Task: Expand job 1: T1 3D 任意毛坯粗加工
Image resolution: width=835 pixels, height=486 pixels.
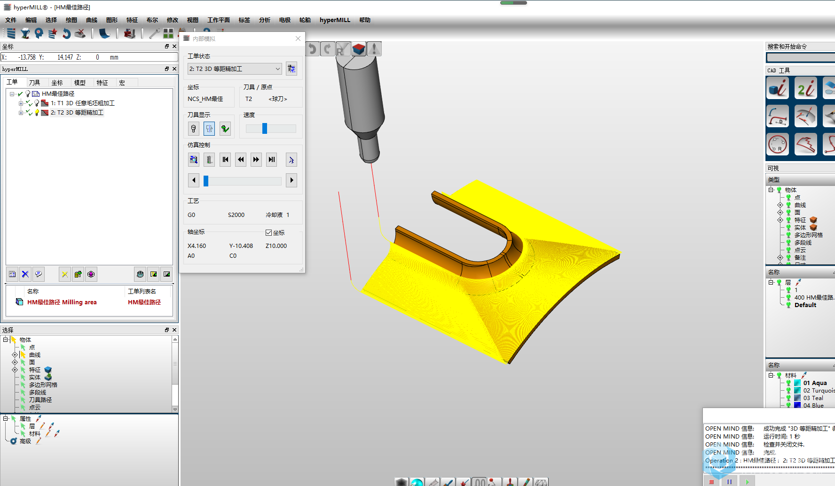Action: (21, 103)
